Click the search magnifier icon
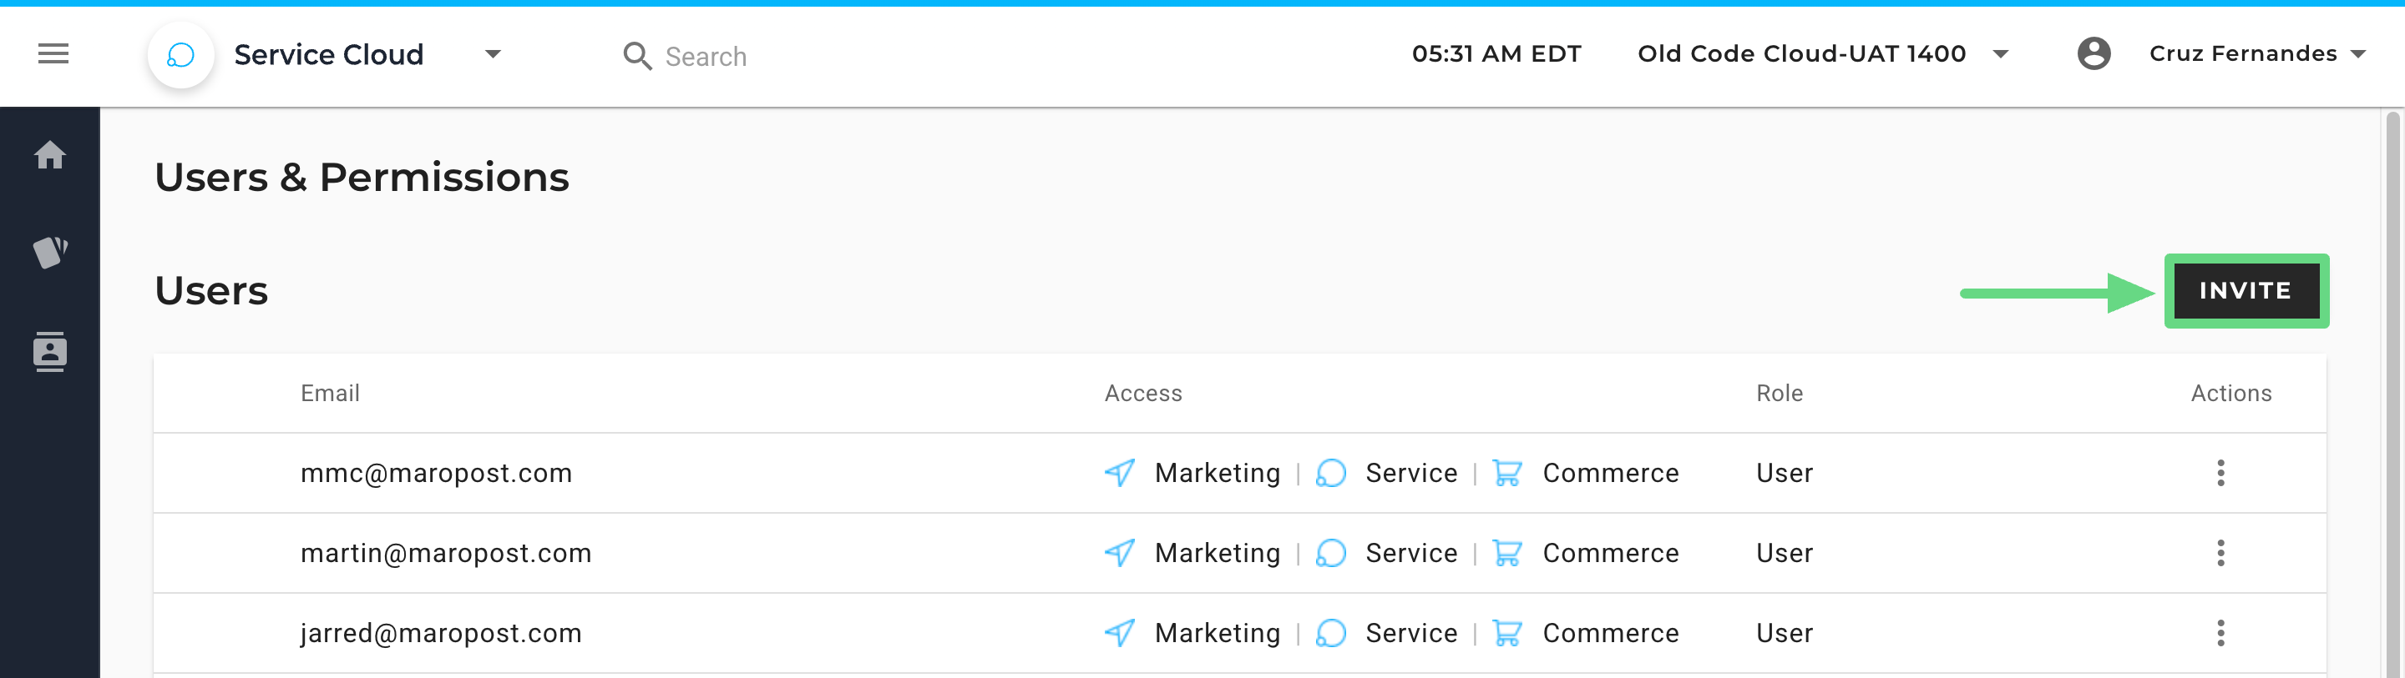Viewport: 2405px width, 678px height. pyautogui.click(x=636, y=56)
